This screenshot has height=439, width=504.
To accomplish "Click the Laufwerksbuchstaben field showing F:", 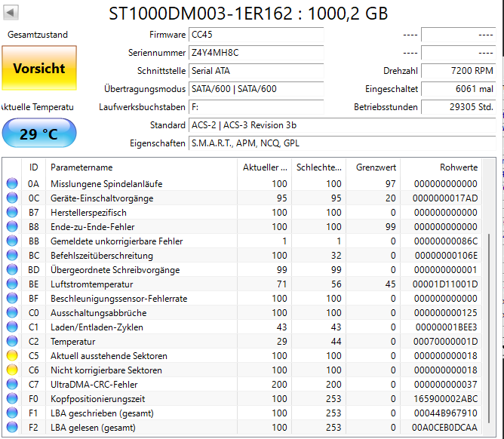I will coord(257,107).
